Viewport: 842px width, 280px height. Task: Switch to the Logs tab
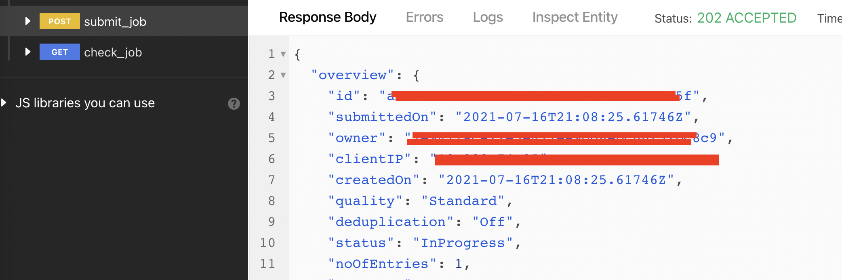[x=488, y=17]
